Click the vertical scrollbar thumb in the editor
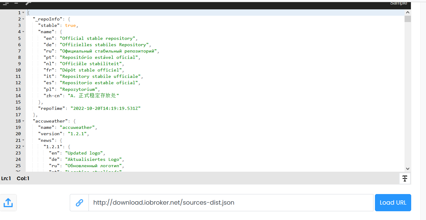Viewport: 426px width, 220px height. [408, 19]
